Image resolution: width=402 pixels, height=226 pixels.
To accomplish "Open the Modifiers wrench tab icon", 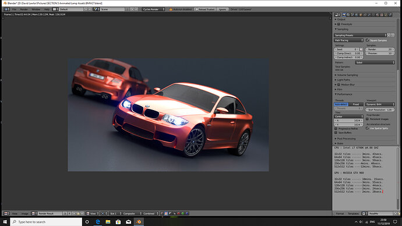I will click(369, 15).
